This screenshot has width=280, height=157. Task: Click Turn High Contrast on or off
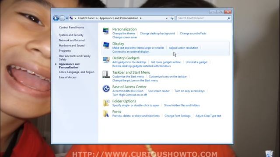pyautogui.click(x=129, y=95)
